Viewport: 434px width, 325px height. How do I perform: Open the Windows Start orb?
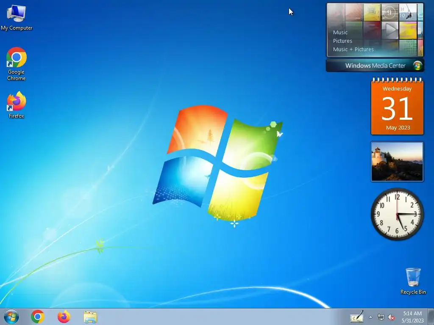point(11,317)
